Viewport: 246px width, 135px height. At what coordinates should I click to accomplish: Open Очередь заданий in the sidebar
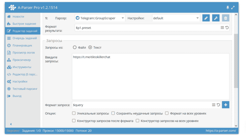23,38
